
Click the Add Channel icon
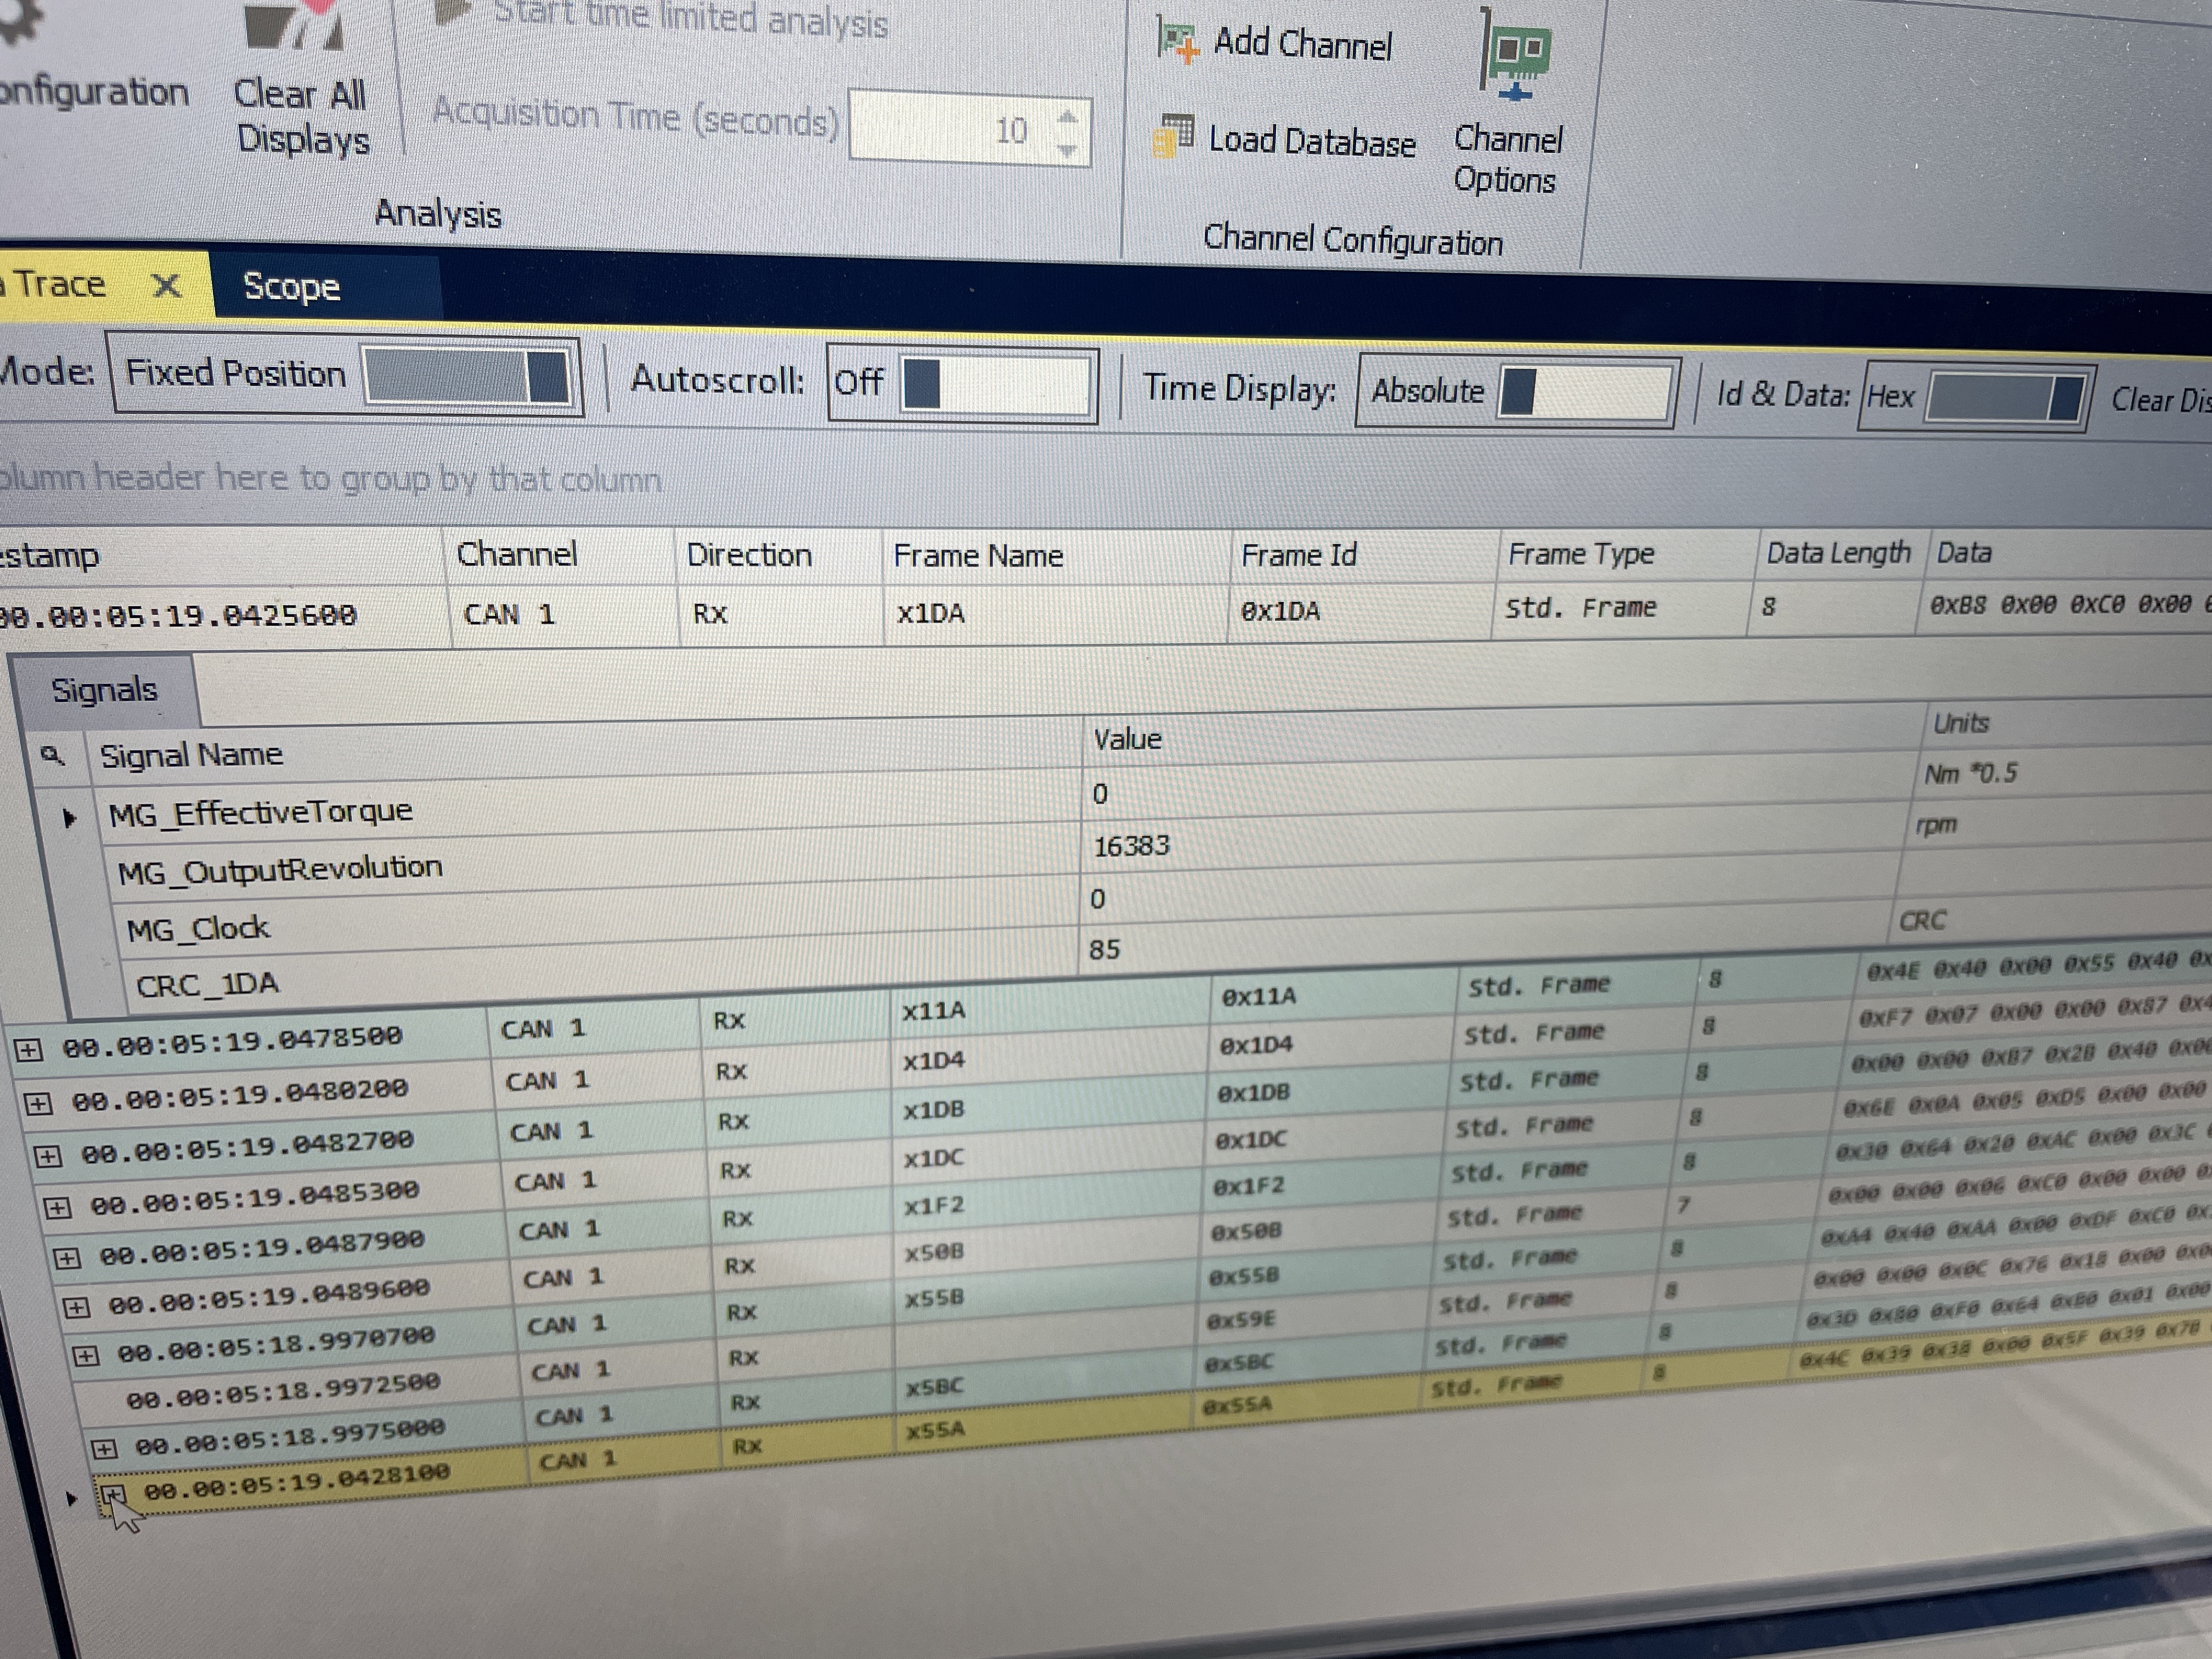[1177, 40]
